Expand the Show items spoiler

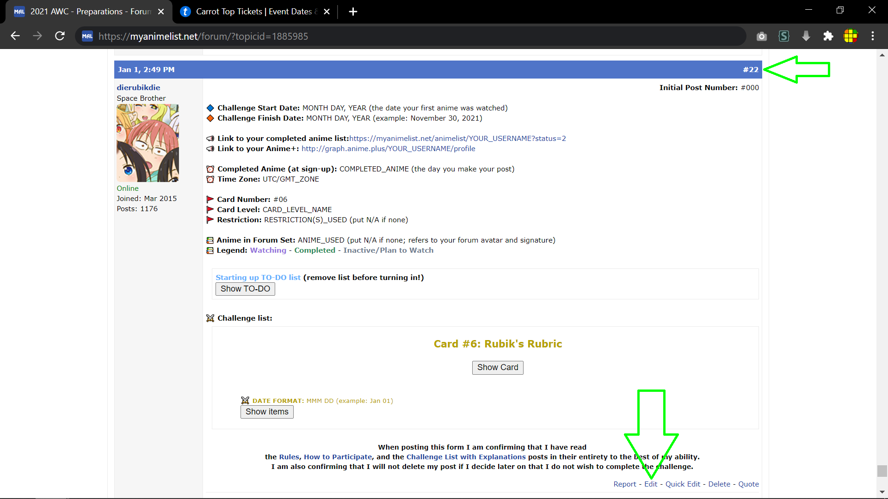click(267, 412)
